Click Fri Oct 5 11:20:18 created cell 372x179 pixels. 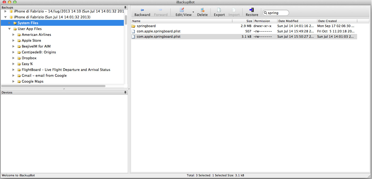pyautogui.click(x=336, y=31)
